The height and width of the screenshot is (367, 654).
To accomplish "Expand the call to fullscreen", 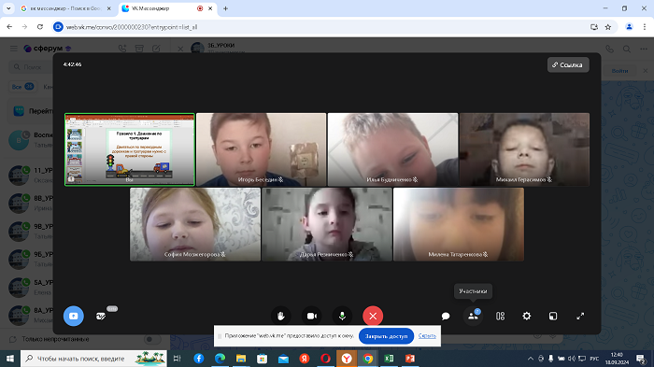I will pos(580,317).
